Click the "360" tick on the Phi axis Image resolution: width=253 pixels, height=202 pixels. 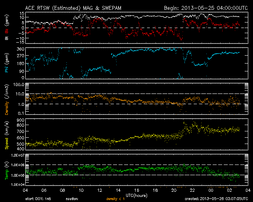click(x=21, y=49)
